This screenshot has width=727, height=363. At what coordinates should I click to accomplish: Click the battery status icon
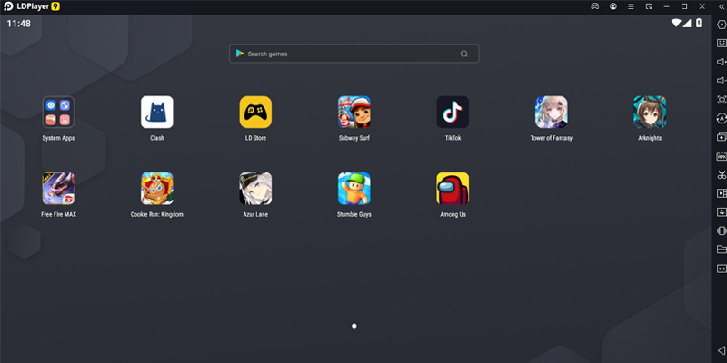(x=699, y=24)
